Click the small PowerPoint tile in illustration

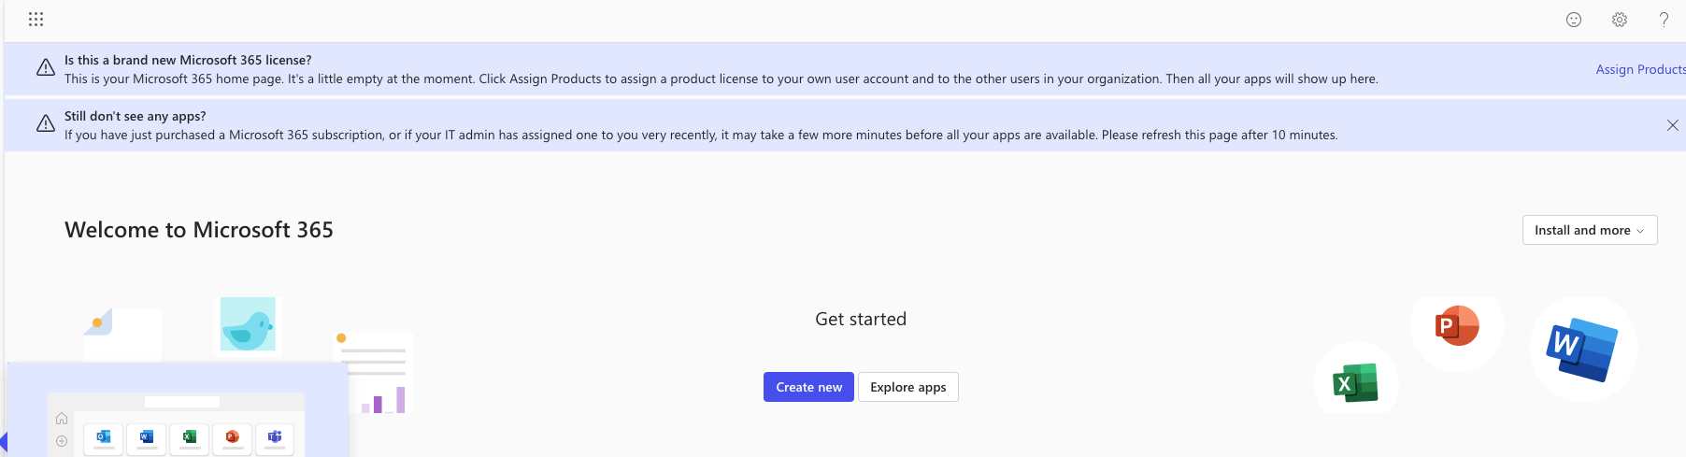point(233,437)
